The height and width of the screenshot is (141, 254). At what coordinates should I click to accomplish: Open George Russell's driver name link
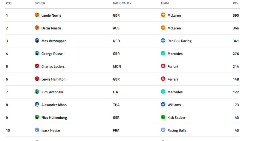[53, 54]
